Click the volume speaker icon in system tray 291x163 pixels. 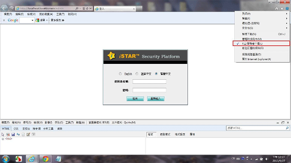267,159
